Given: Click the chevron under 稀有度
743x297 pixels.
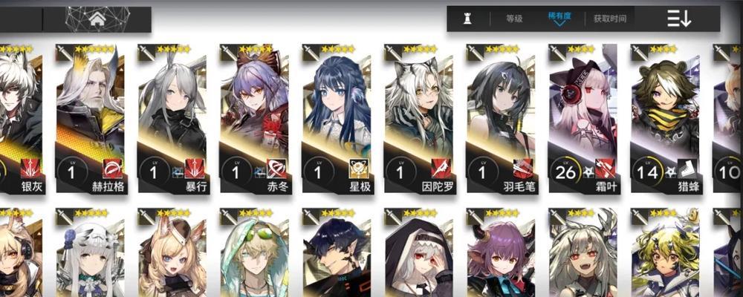Looking at the screenshot, I should pos(559,24).
